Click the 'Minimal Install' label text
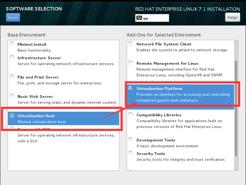The height and width of the screenshot is (185, 246). (x=32, y=44)
